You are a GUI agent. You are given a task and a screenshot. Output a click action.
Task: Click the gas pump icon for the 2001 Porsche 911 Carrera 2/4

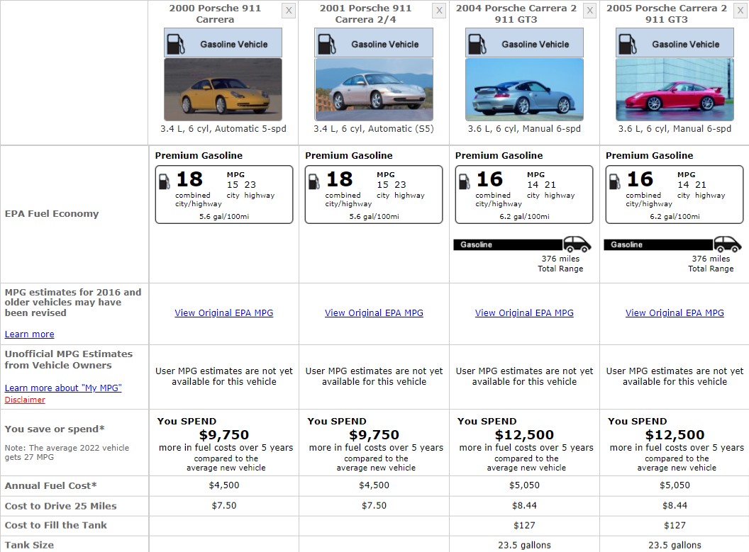pyautogui.click(x=326, y=44)
